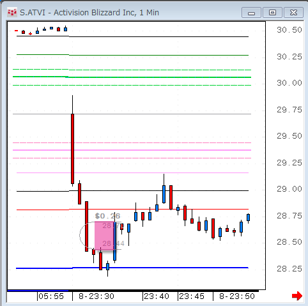
Task: Click the 30.25 price axis label
Action: pyautogui.click(x=289, y=57)
